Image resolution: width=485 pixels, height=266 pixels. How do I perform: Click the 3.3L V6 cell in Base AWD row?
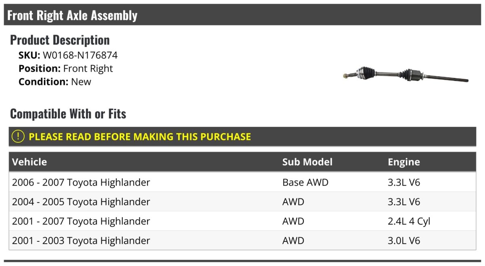[x=404, y=182]
